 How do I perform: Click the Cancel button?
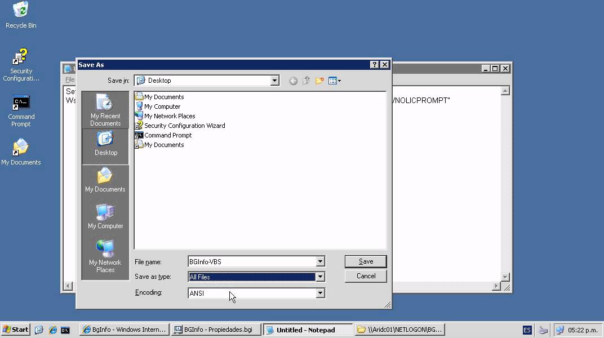tap(366, 276)
